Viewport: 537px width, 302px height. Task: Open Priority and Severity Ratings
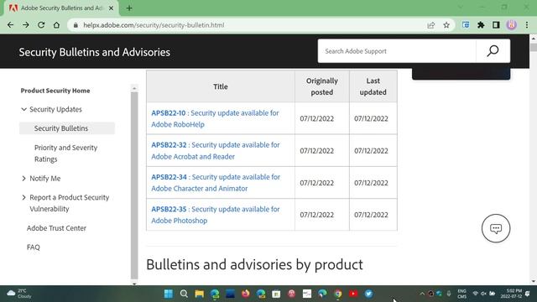(65, 154)
